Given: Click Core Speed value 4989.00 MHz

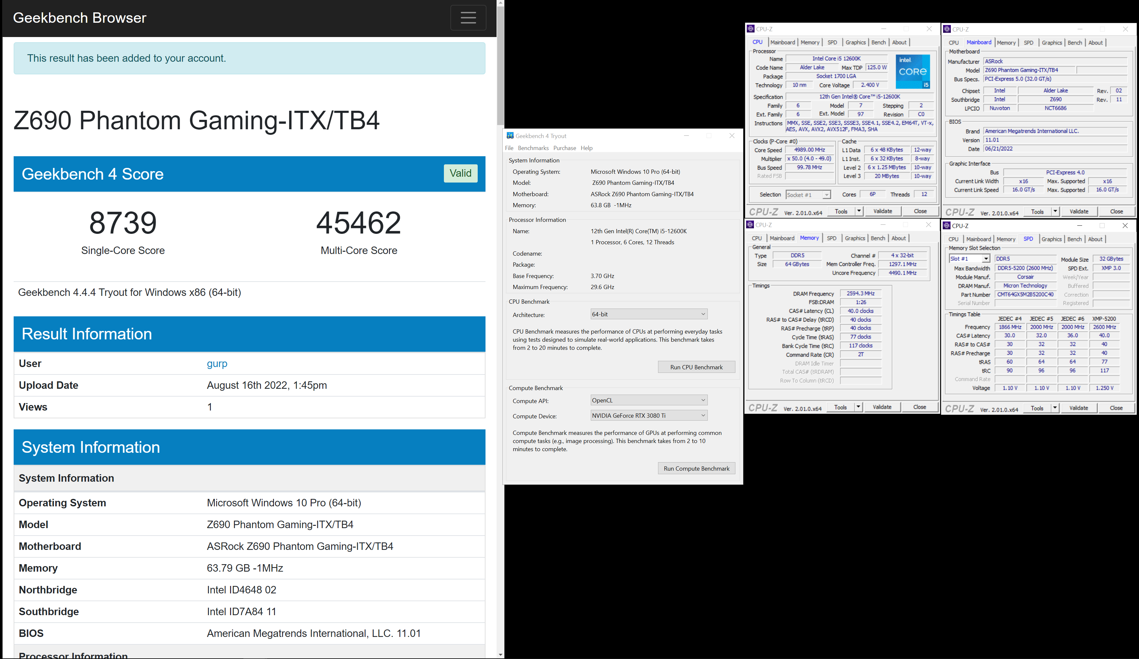Looking at the screenshot, I should tap(809, 150).
